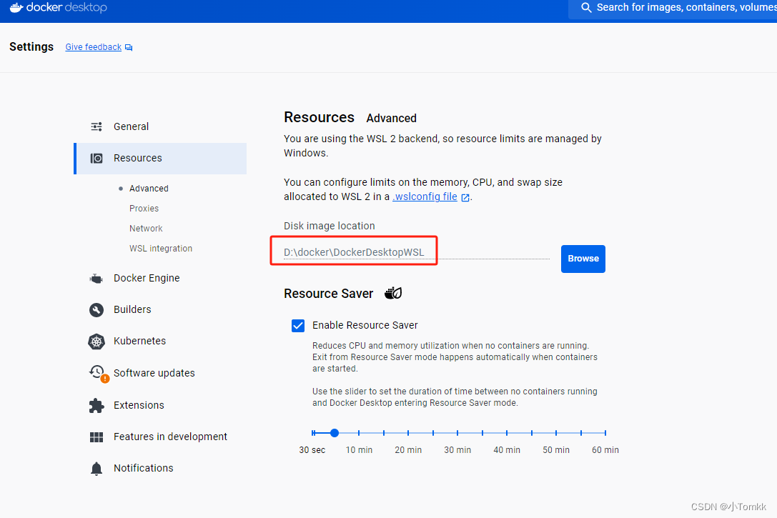Click the feedback chat bubble icon
The height and width of the screenshot is (518, 777).
coord(129,48)
